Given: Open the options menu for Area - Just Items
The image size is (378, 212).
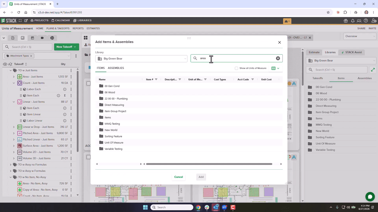Looking at the screenshot, I should [x=71, y=77].
